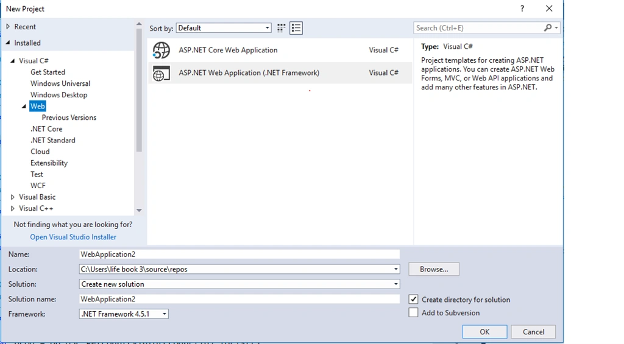The width and height of the screenshot is (624, 344).
Task: Click the Visual C# label in the tree
Action: (34, 61)
